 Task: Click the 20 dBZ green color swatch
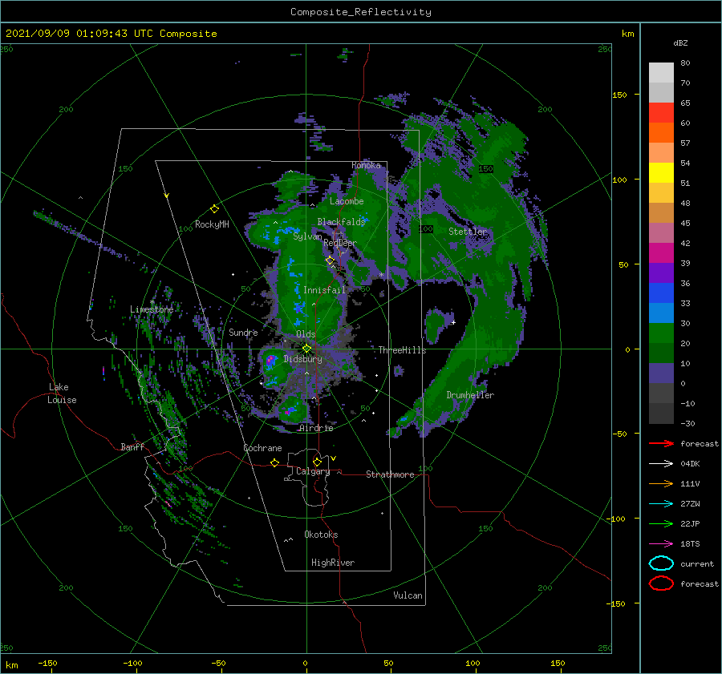pyautogui.click(x=661, y=333)
